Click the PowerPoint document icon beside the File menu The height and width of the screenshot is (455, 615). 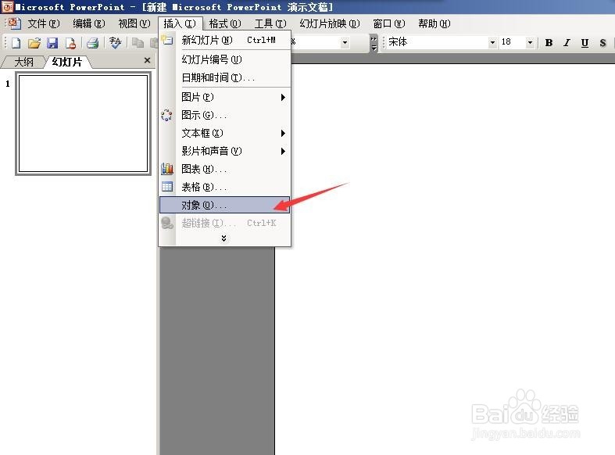(15, 23)
